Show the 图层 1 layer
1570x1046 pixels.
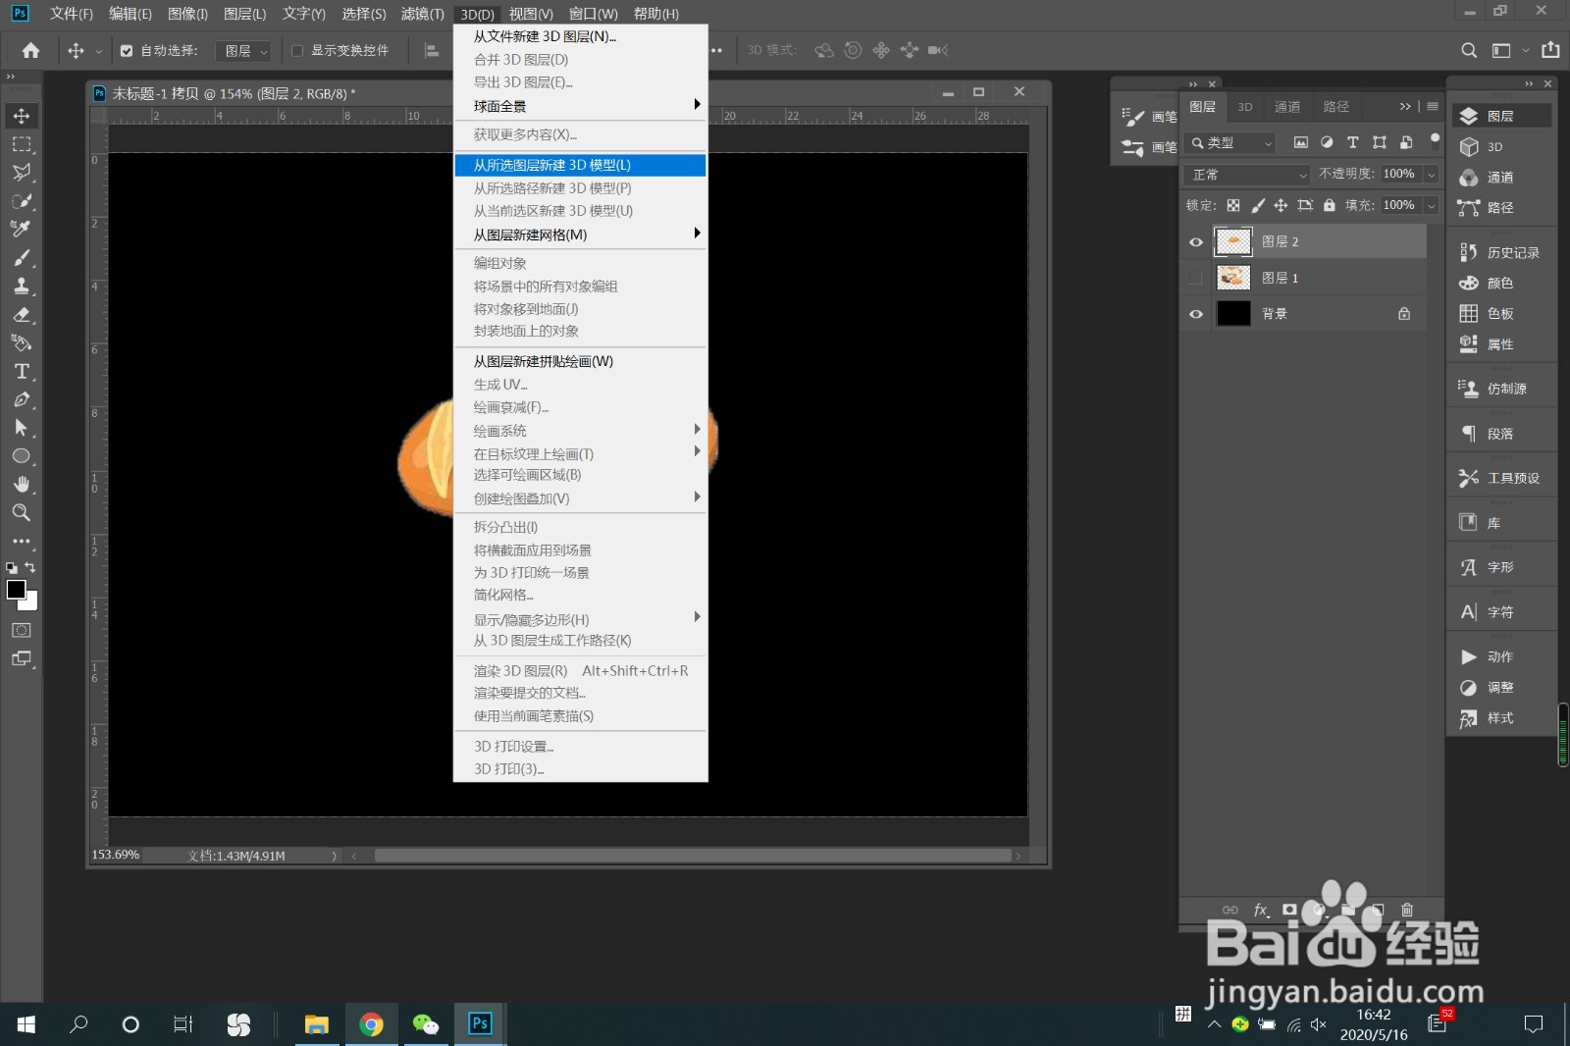tap(1196, 278)
